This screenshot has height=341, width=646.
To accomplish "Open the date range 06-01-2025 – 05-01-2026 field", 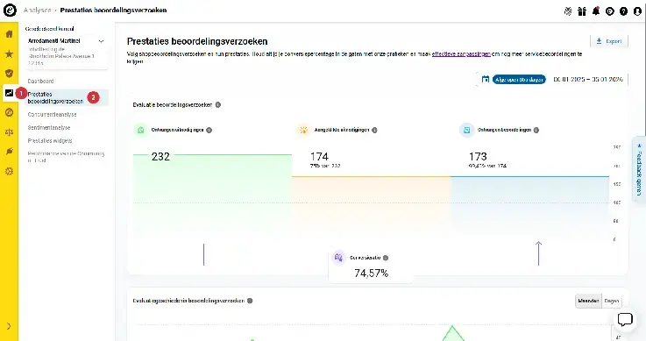I will 588,80.
